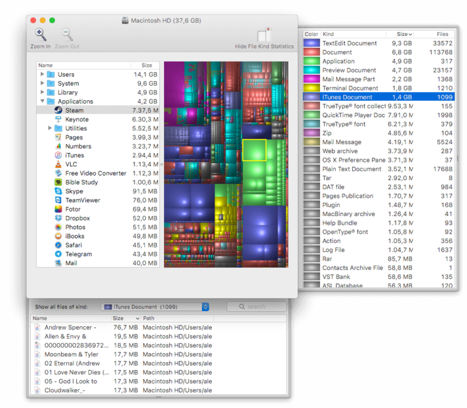Select the 'Andrew Spencer -' file row

[x=159, y=327]
